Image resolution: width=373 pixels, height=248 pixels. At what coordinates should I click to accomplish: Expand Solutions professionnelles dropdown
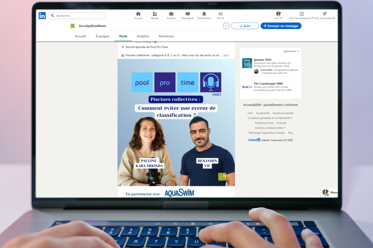click(x=270, y=128)
